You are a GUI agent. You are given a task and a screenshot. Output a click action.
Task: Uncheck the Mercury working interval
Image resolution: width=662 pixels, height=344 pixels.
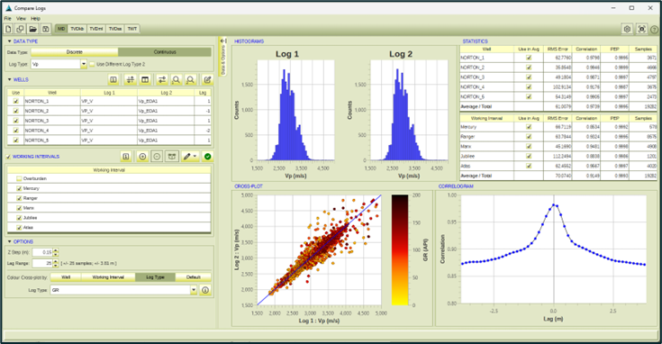(19, 189)
